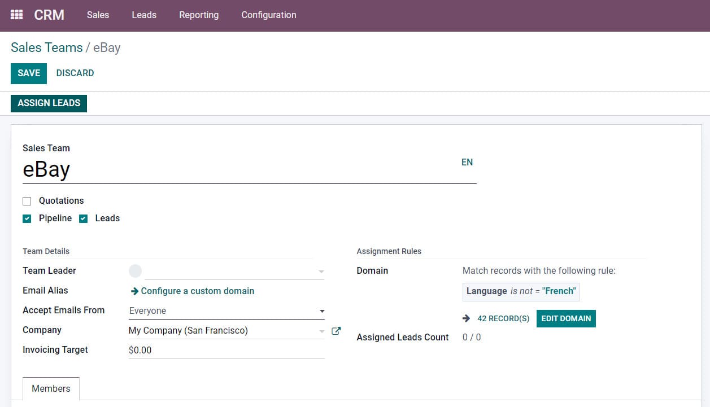Click the EN translation button
The width and height of the screenshot is (710, 407).
467,163
